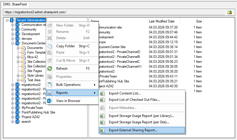Viewport: 237px width, 140px height.
Task: Click the navigate-up folder icon beside URL
Action: (x=229, y=12)
